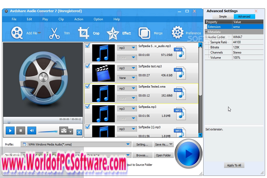This screenshot has width=267, height=178.
Task: Uncheck Softpedia (1).mp3 checkbox
Action: pos(88,127)
